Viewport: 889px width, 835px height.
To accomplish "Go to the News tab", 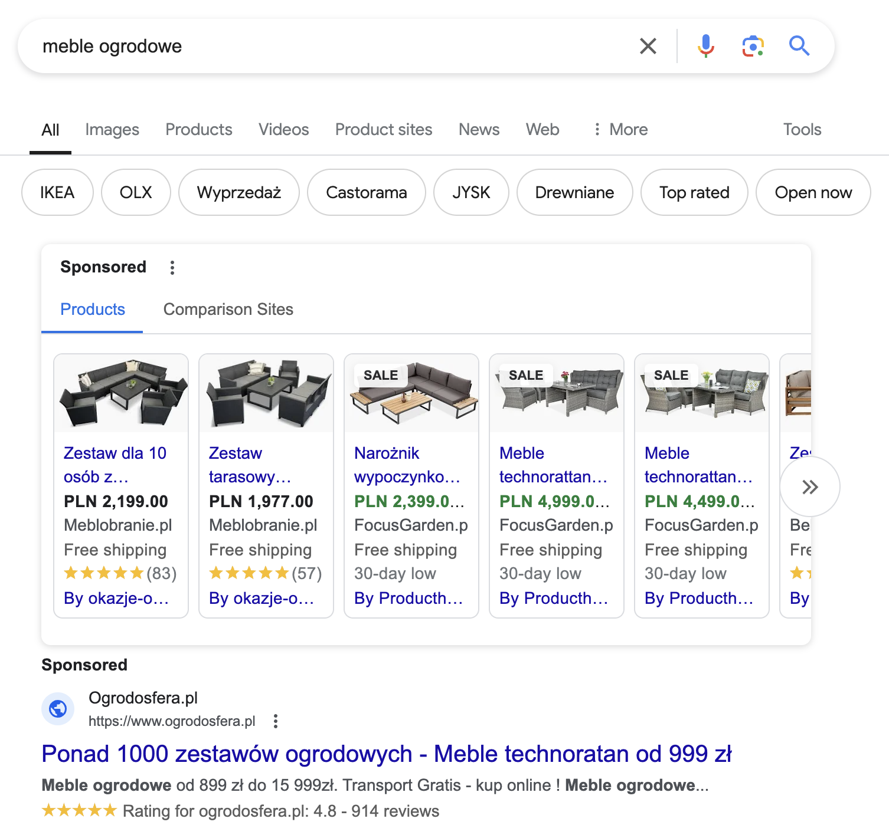I will click(479, 130).
